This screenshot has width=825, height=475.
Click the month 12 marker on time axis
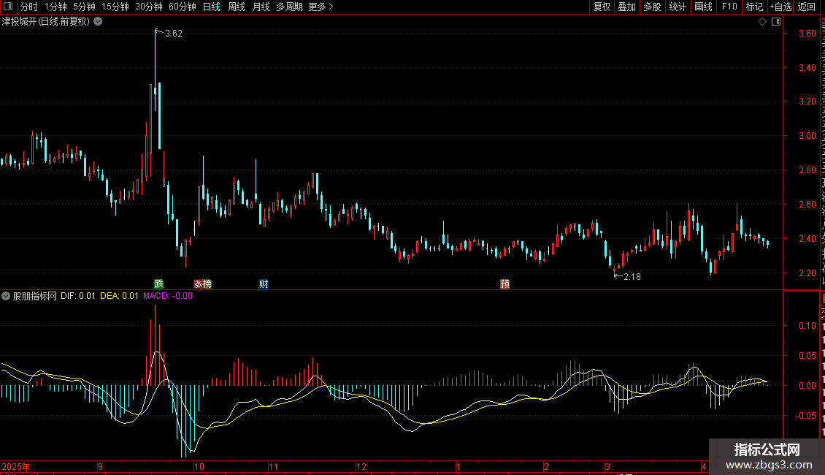click(361, 466)
